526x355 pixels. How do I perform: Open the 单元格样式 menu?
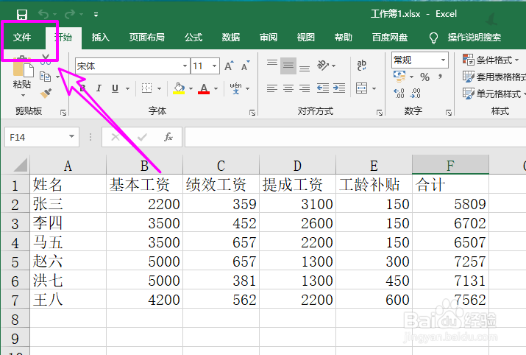pos(494,94)
